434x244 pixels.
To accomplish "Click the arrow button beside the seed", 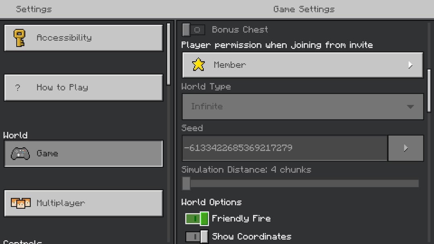I will (x=405, y=148).
